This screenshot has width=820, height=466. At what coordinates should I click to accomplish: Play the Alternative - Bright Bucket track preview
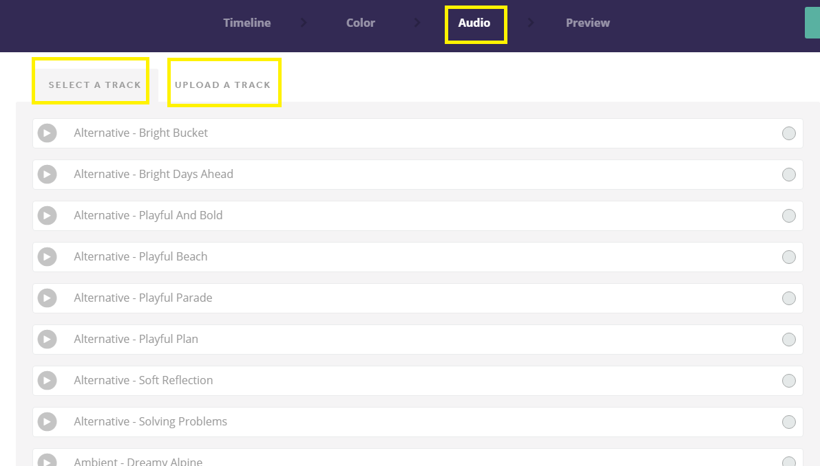coord(47,133)
